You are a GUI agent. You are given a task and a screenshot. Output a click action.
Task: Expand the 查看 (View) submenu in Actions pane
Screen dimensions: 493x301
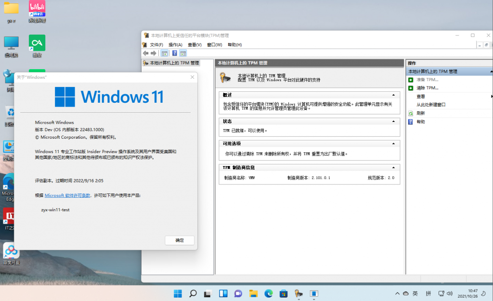(491, 96)
